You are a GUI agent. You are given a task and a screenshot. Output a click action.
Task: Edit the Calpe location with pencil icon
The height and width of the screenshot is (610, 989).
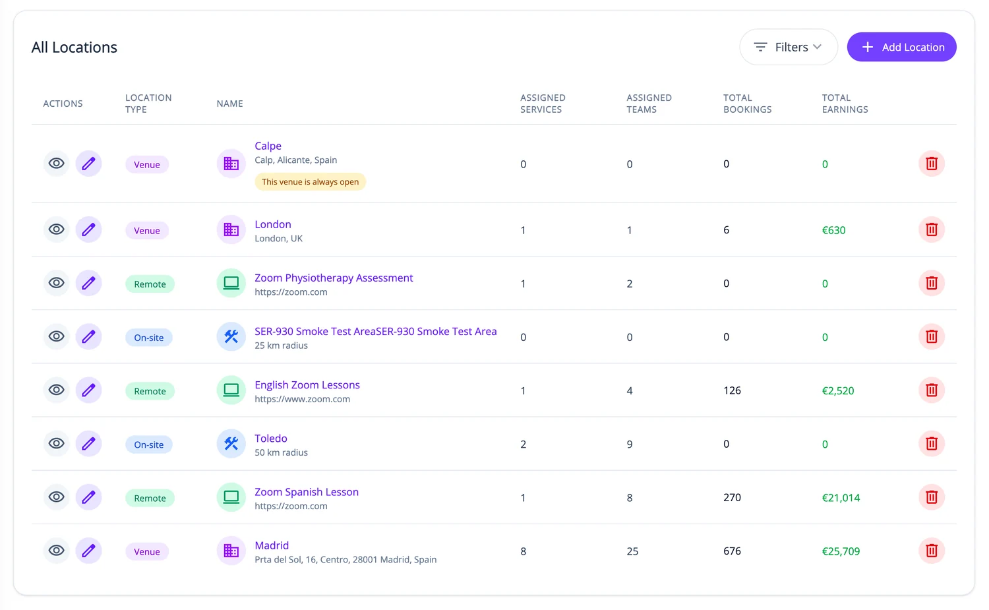point(88,164)
